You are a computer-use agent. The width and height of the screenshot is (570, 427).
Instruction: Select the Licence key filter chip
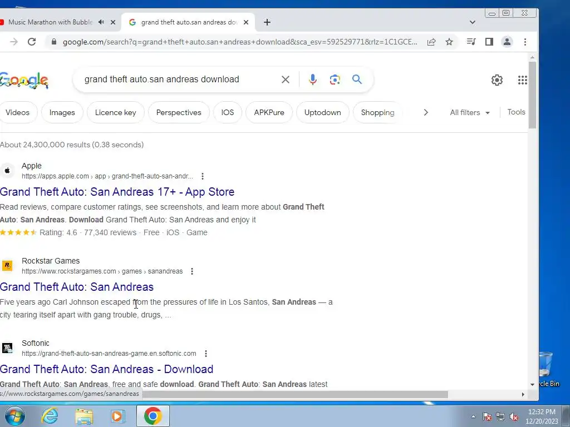116,112
